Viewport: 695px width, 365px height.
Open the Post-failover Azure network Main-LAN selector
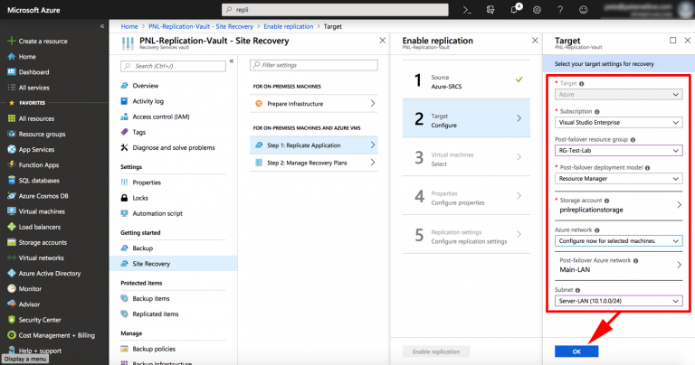tap(618, 266)
